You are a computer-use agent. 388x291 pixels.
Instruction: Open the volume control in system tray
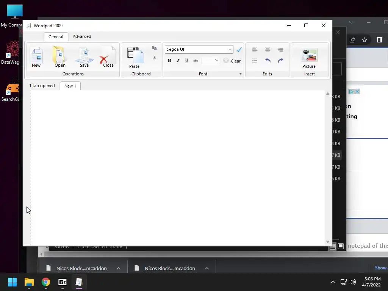[x=353, y=282]
